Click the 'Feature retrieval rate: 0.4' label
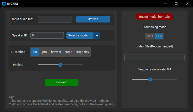This screenshot has height=112, width=193. pyautogui.click(x=154, y=69)
